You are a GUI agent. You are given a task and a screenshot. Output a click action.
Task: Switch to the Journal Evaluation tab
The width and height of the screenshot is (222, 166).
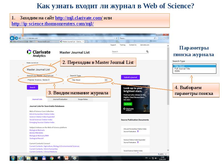point(60,100)
